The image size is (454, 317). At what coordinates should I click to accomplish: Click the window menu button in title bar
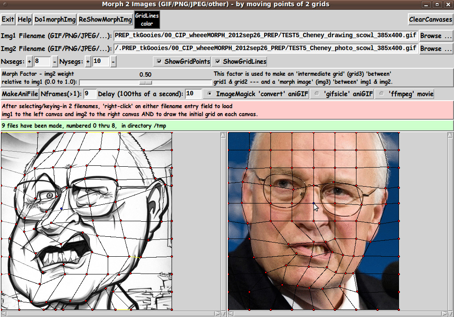(x=5, y=4)
